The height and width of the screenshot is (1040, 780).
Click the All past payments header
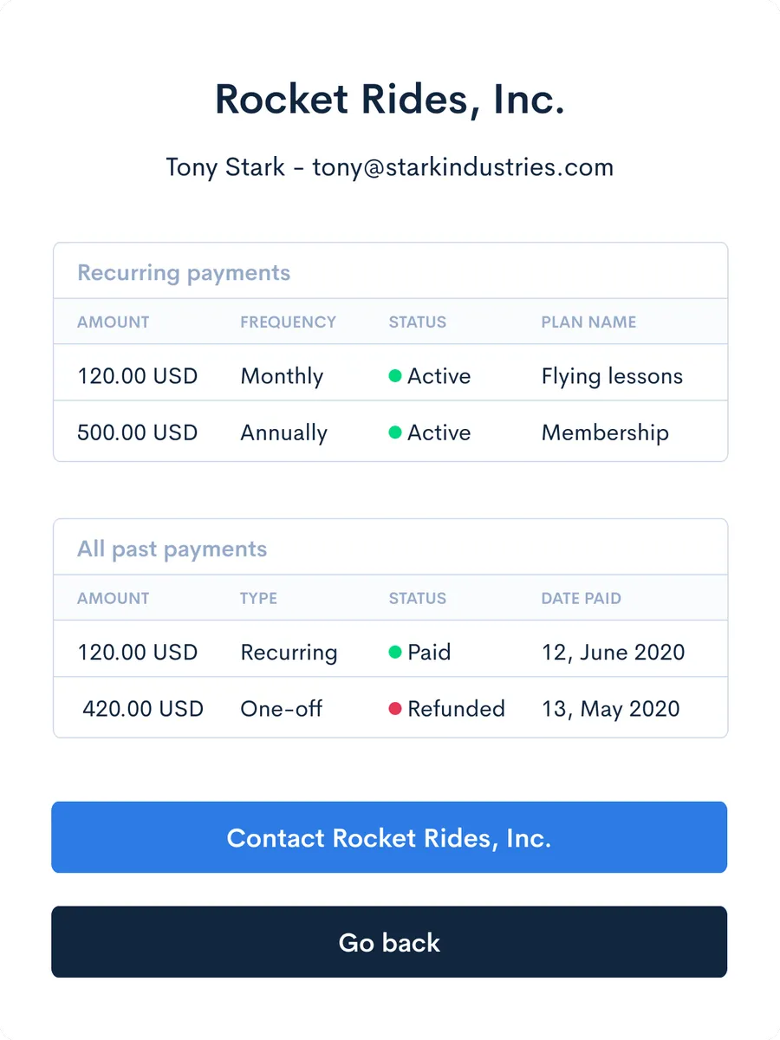[172, 549]
